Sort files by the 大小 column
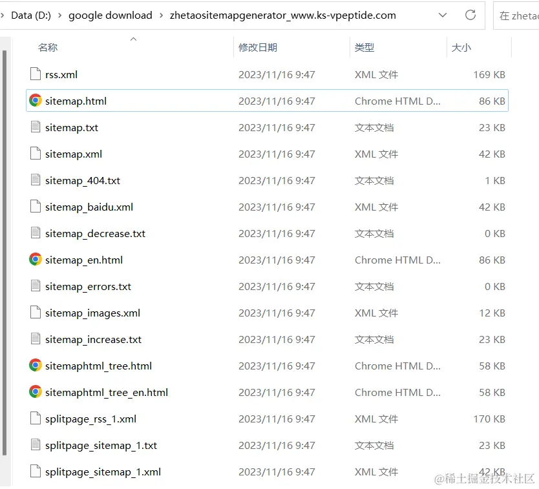539x489 pixels. tap(461, 47)
